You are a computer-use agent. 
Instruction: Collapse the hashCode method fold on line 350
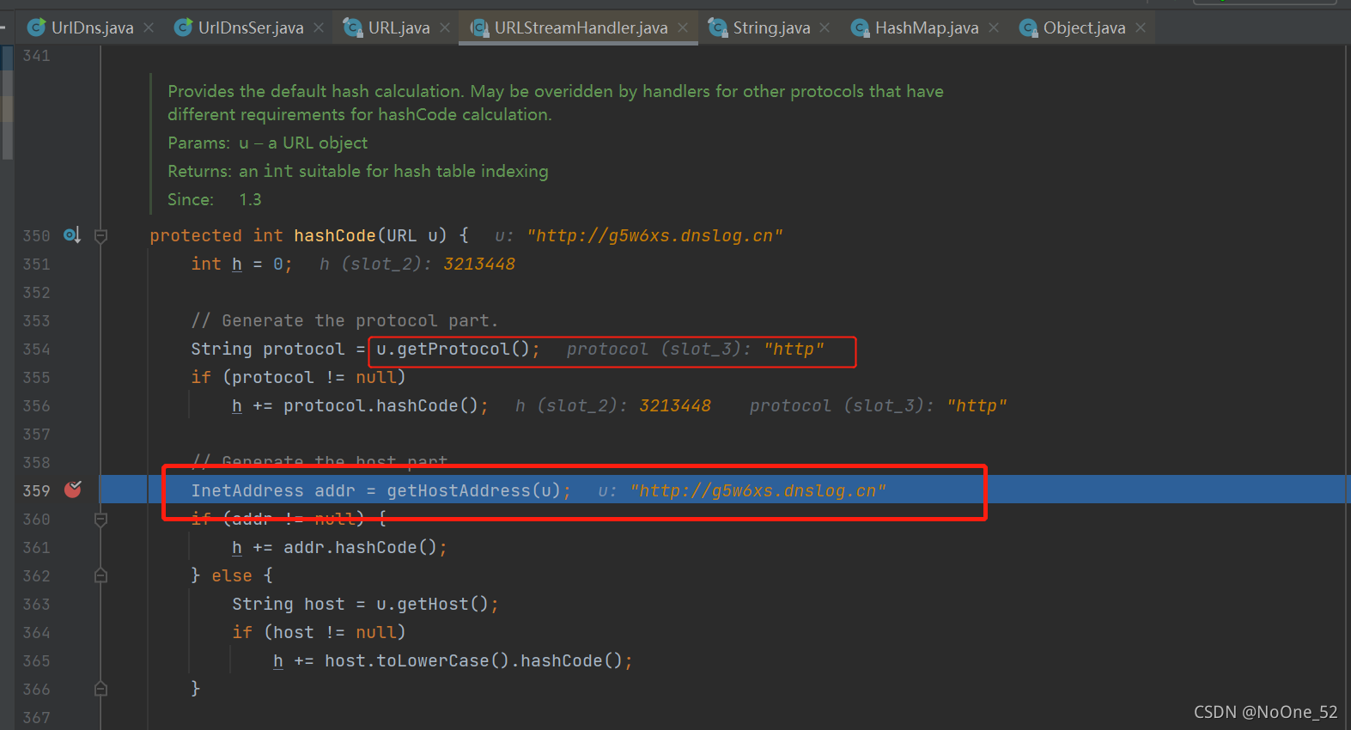click(100, 235)
